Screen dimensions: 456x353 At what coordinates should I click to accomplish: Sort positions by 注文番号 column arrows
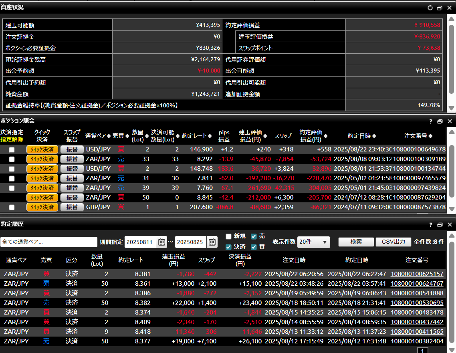pyautogui.click(x=430, y=136)
